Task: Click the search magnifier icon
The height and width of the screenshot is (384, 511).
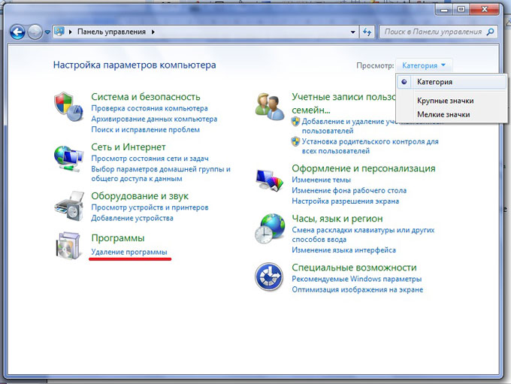Action: 490,32
